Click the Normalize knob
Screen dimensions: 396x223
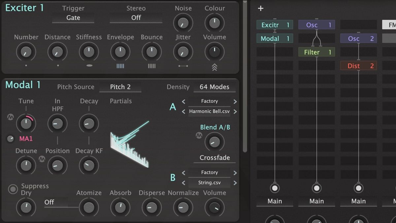pos(183,207)
